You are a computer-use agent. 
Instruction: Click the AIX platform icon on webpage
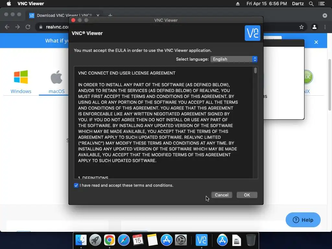308,77
